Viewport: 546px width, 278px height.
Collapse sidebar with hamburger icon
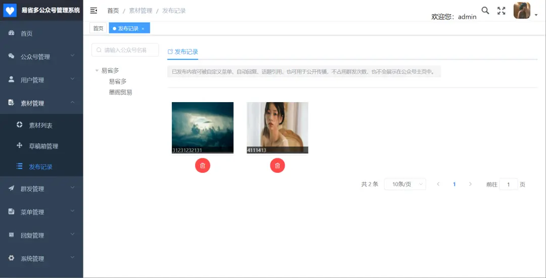[x=94, y=11]
